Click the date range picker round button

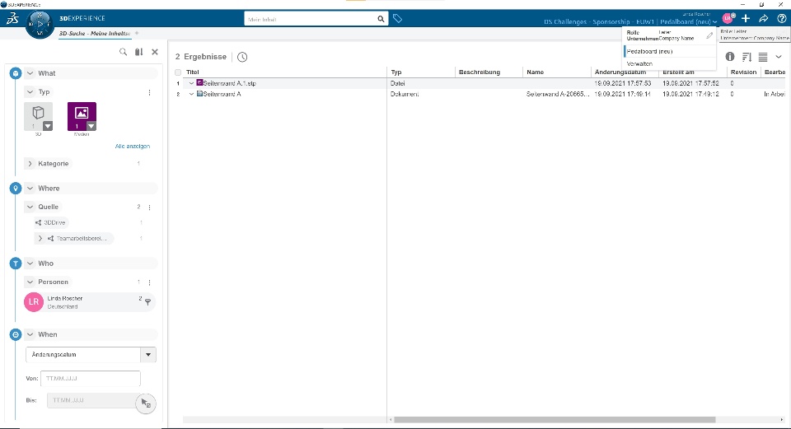146,403
